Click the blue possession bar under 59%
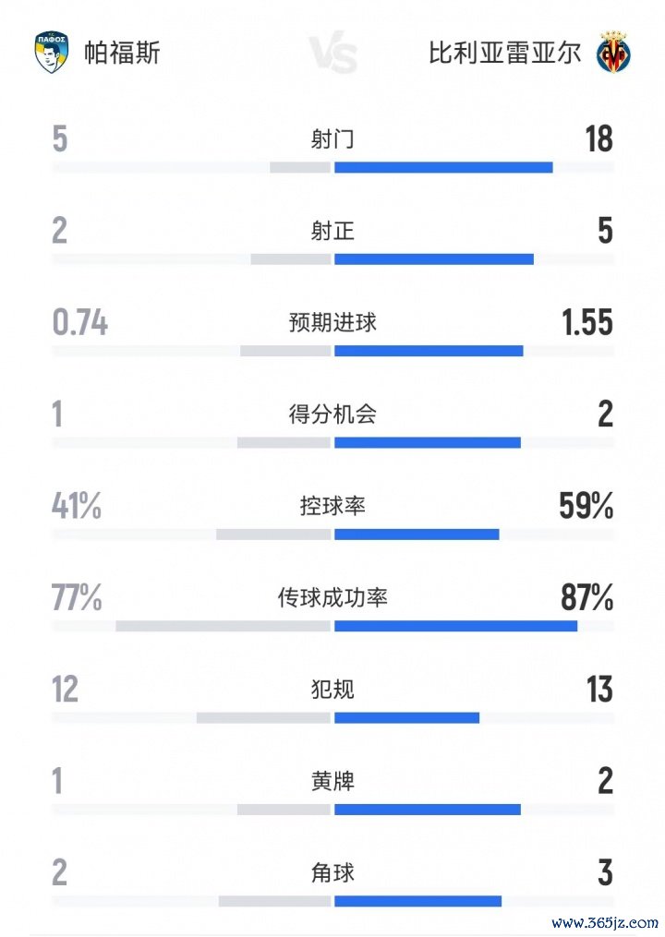 coord(417,534)
